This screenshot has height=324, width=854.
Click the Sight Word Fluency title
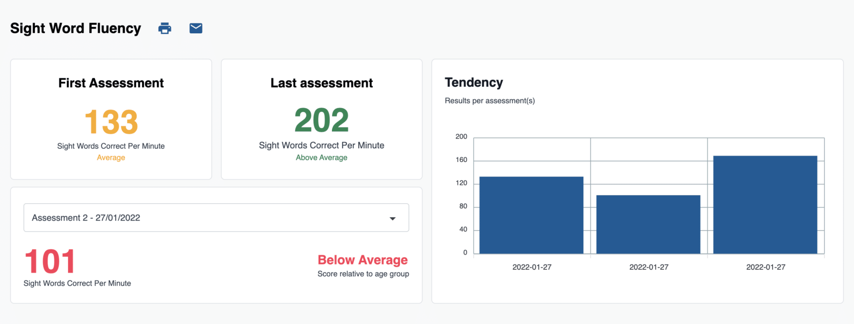pos(75,28)
